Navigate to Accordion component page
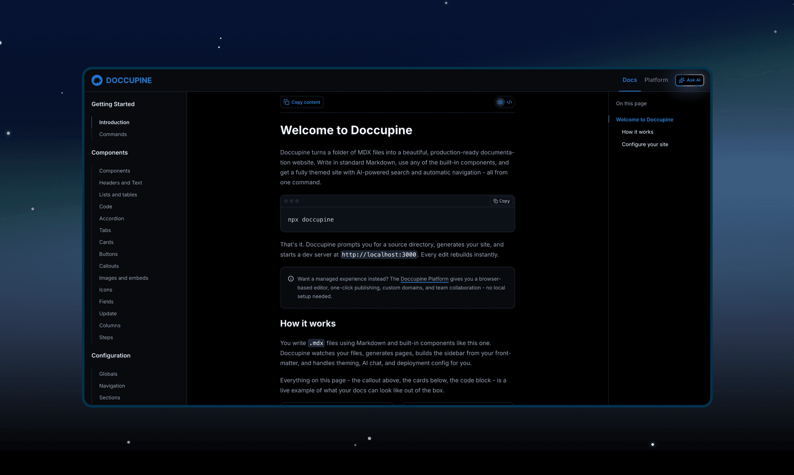Screen dimensions: 794x475 click(x=111, y=219)
